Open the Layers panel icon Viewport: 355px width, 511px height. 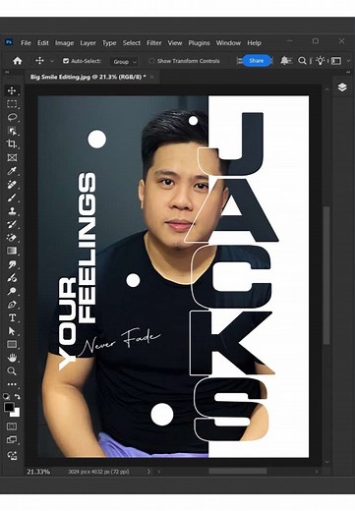tap(342, 87)
